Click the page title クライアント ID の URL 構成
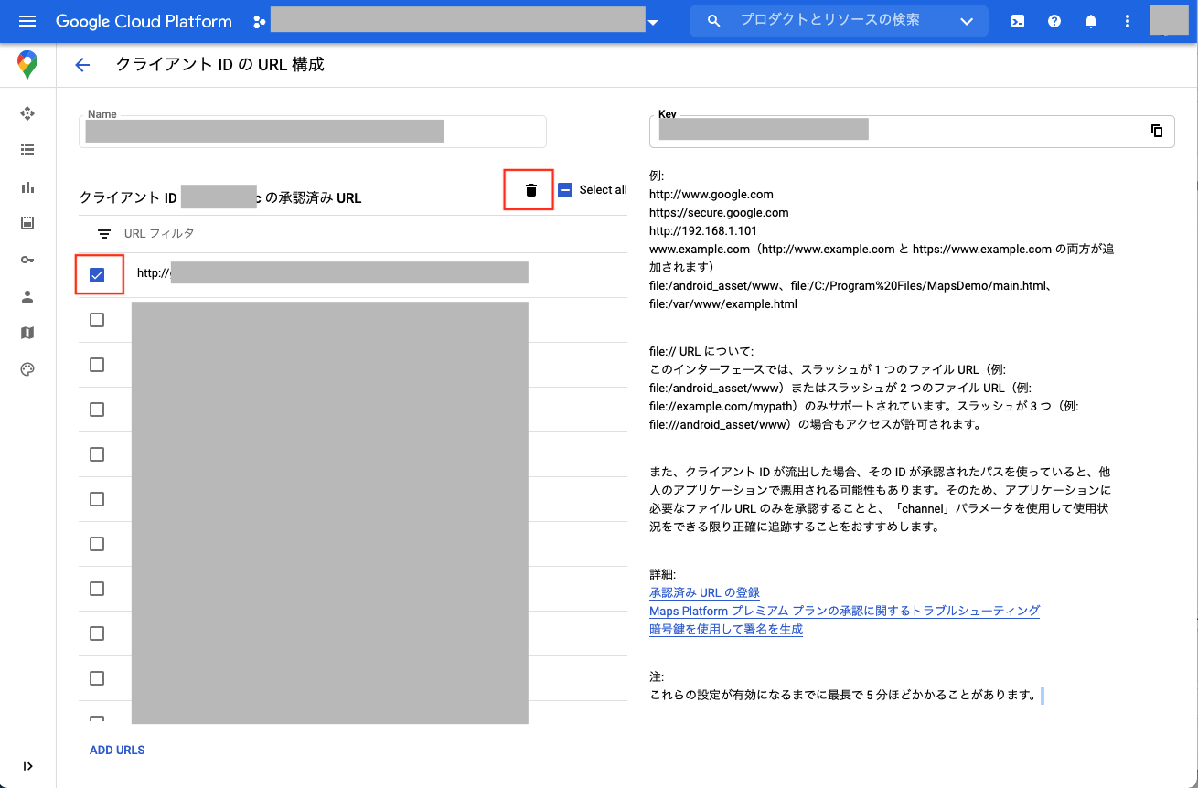This screenshot has width=1198, height=788. (x=219, y=65)
